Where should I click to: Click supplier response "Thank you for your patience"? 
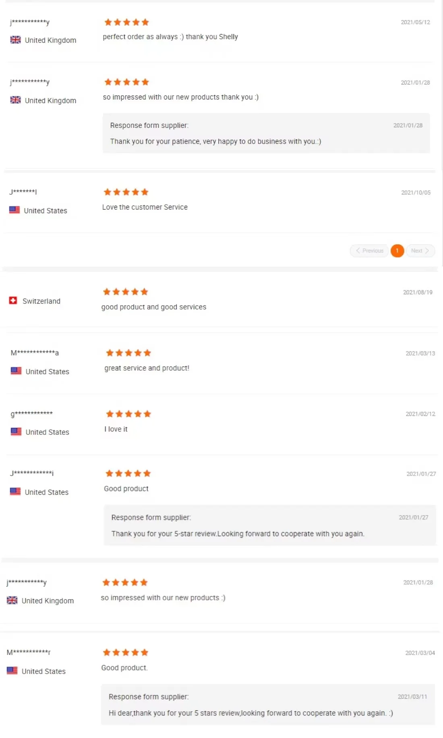(x=215, y=141)
